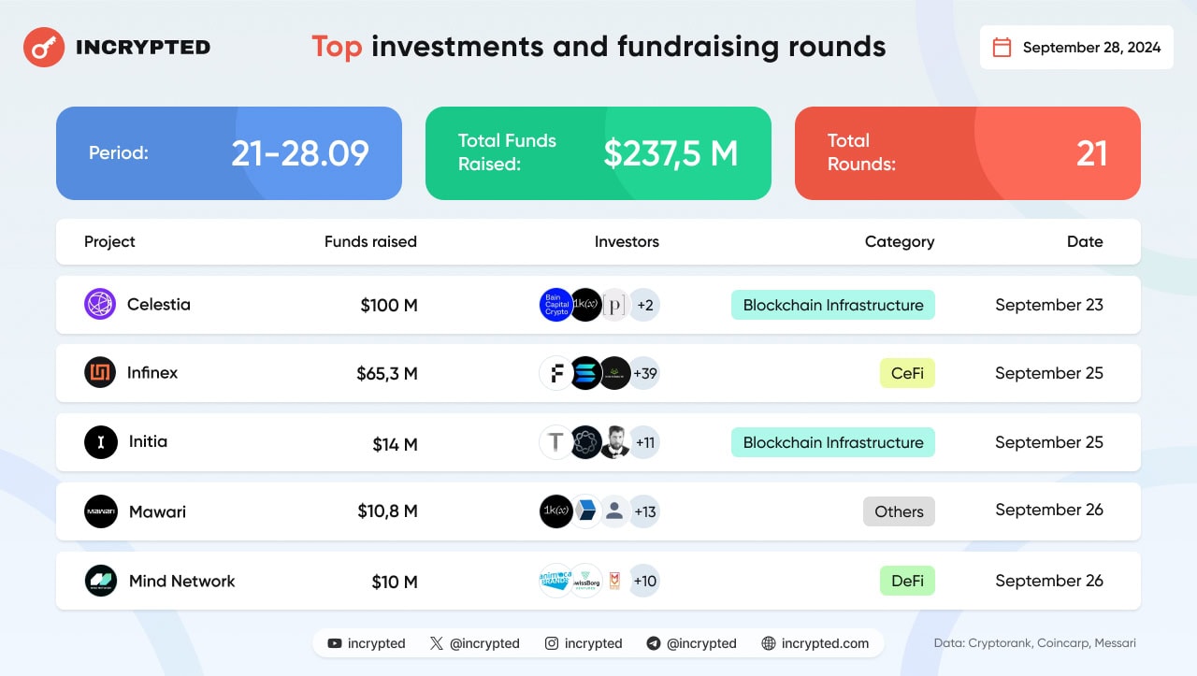Expand Infinex's +39 more investors badge
The image size is (1197, 676).
point(644,373)
